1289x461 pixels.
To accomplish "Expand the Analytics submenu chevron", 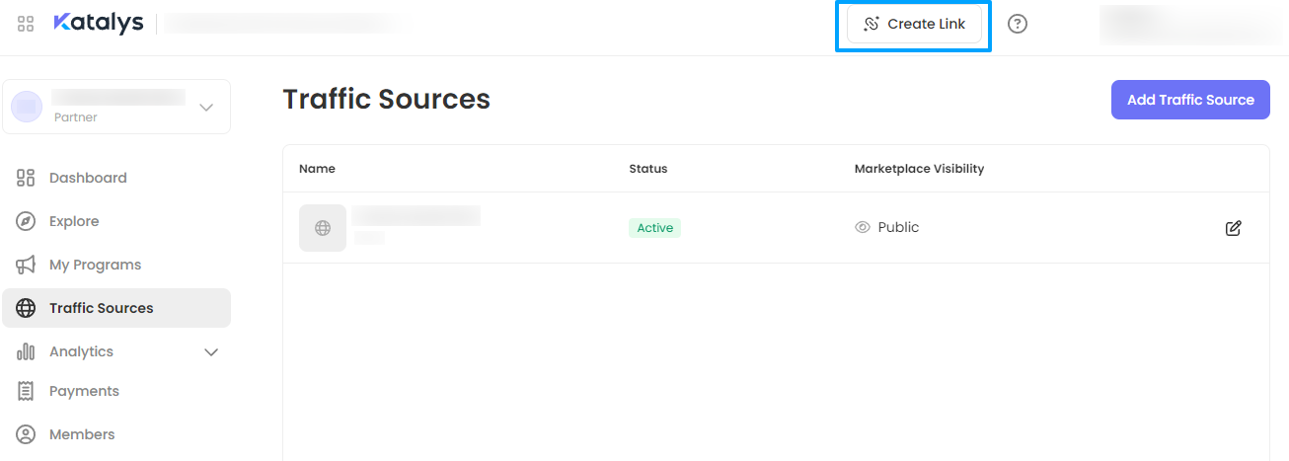I will pyautogui.click(x=210, y=351).
